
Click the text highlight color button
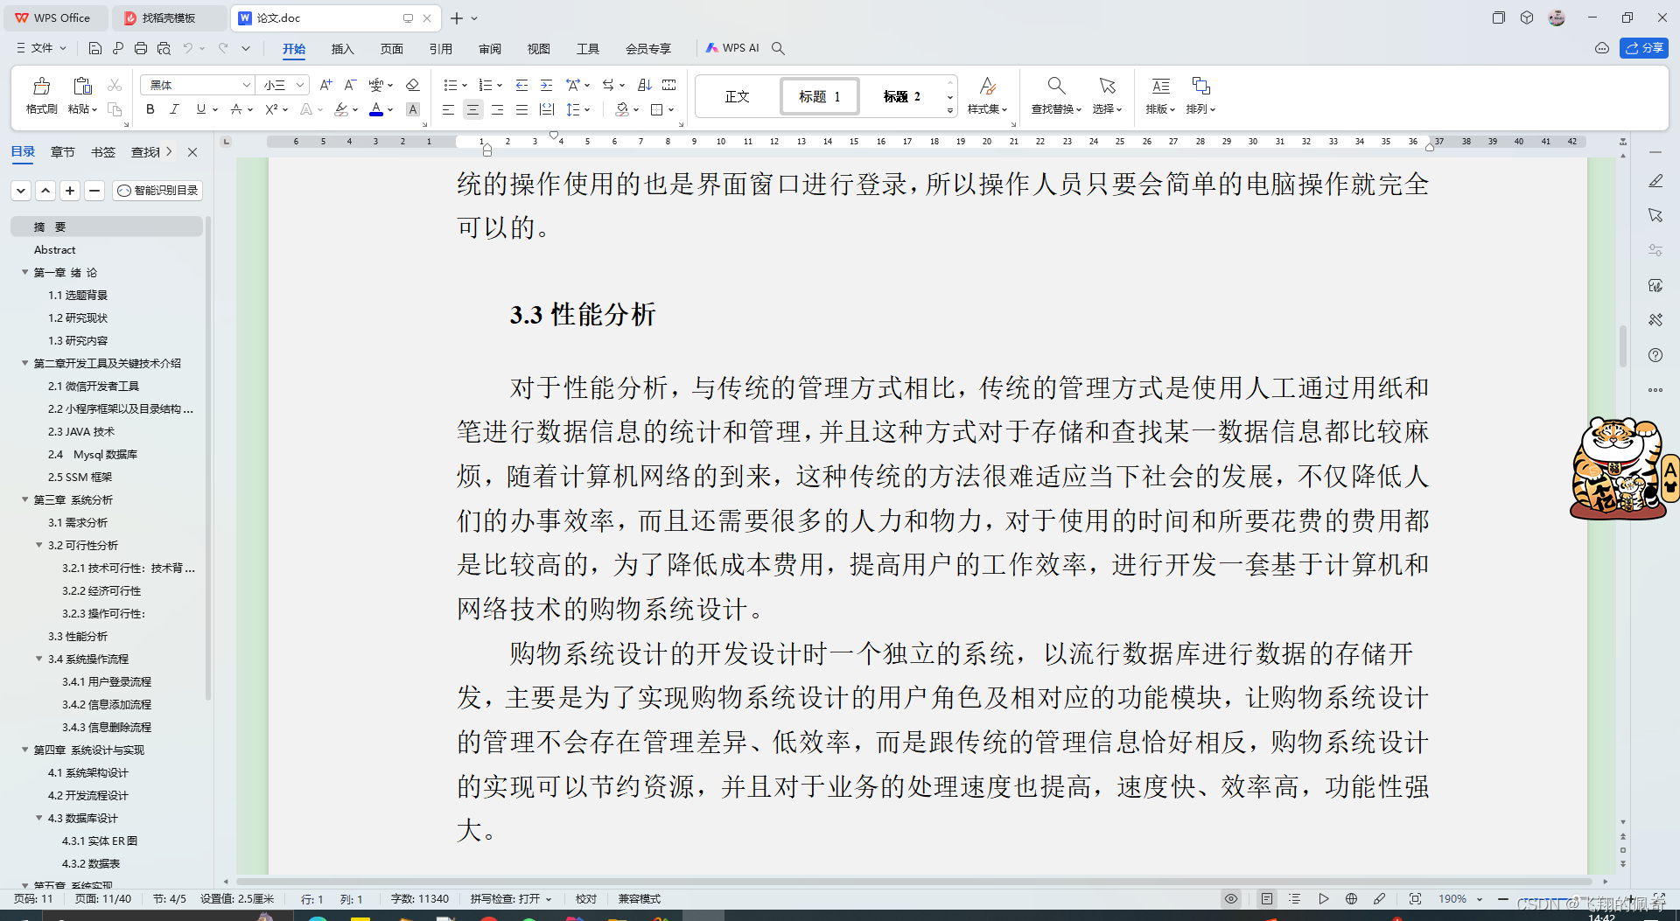(341, 109)
